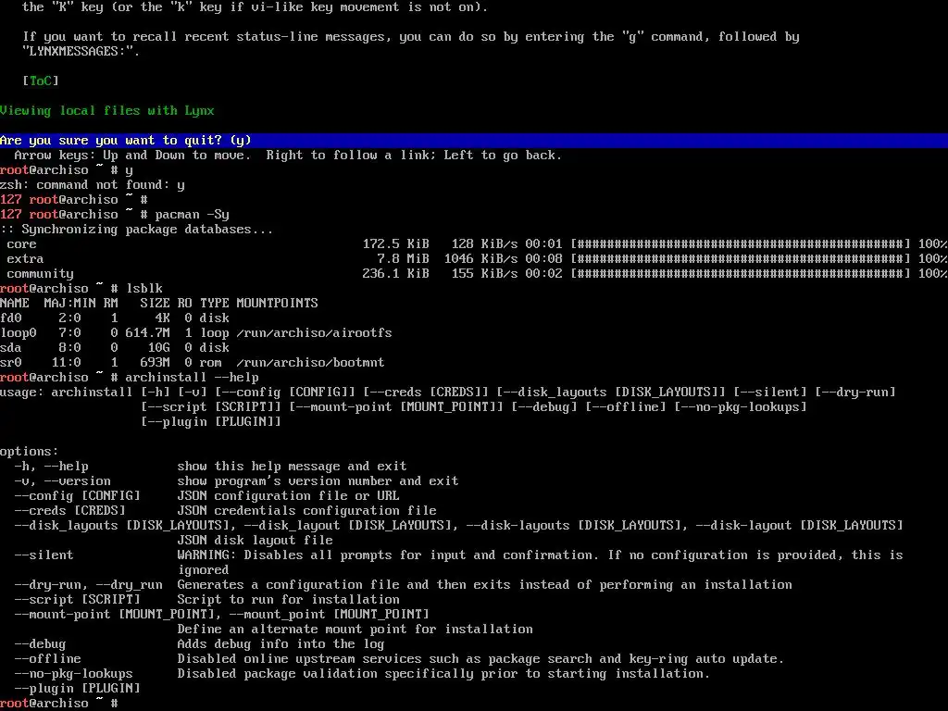Click the 'pacman -Sy' command text
The width and height of the screenshot is (948, 711).
(x=193, y=215)
